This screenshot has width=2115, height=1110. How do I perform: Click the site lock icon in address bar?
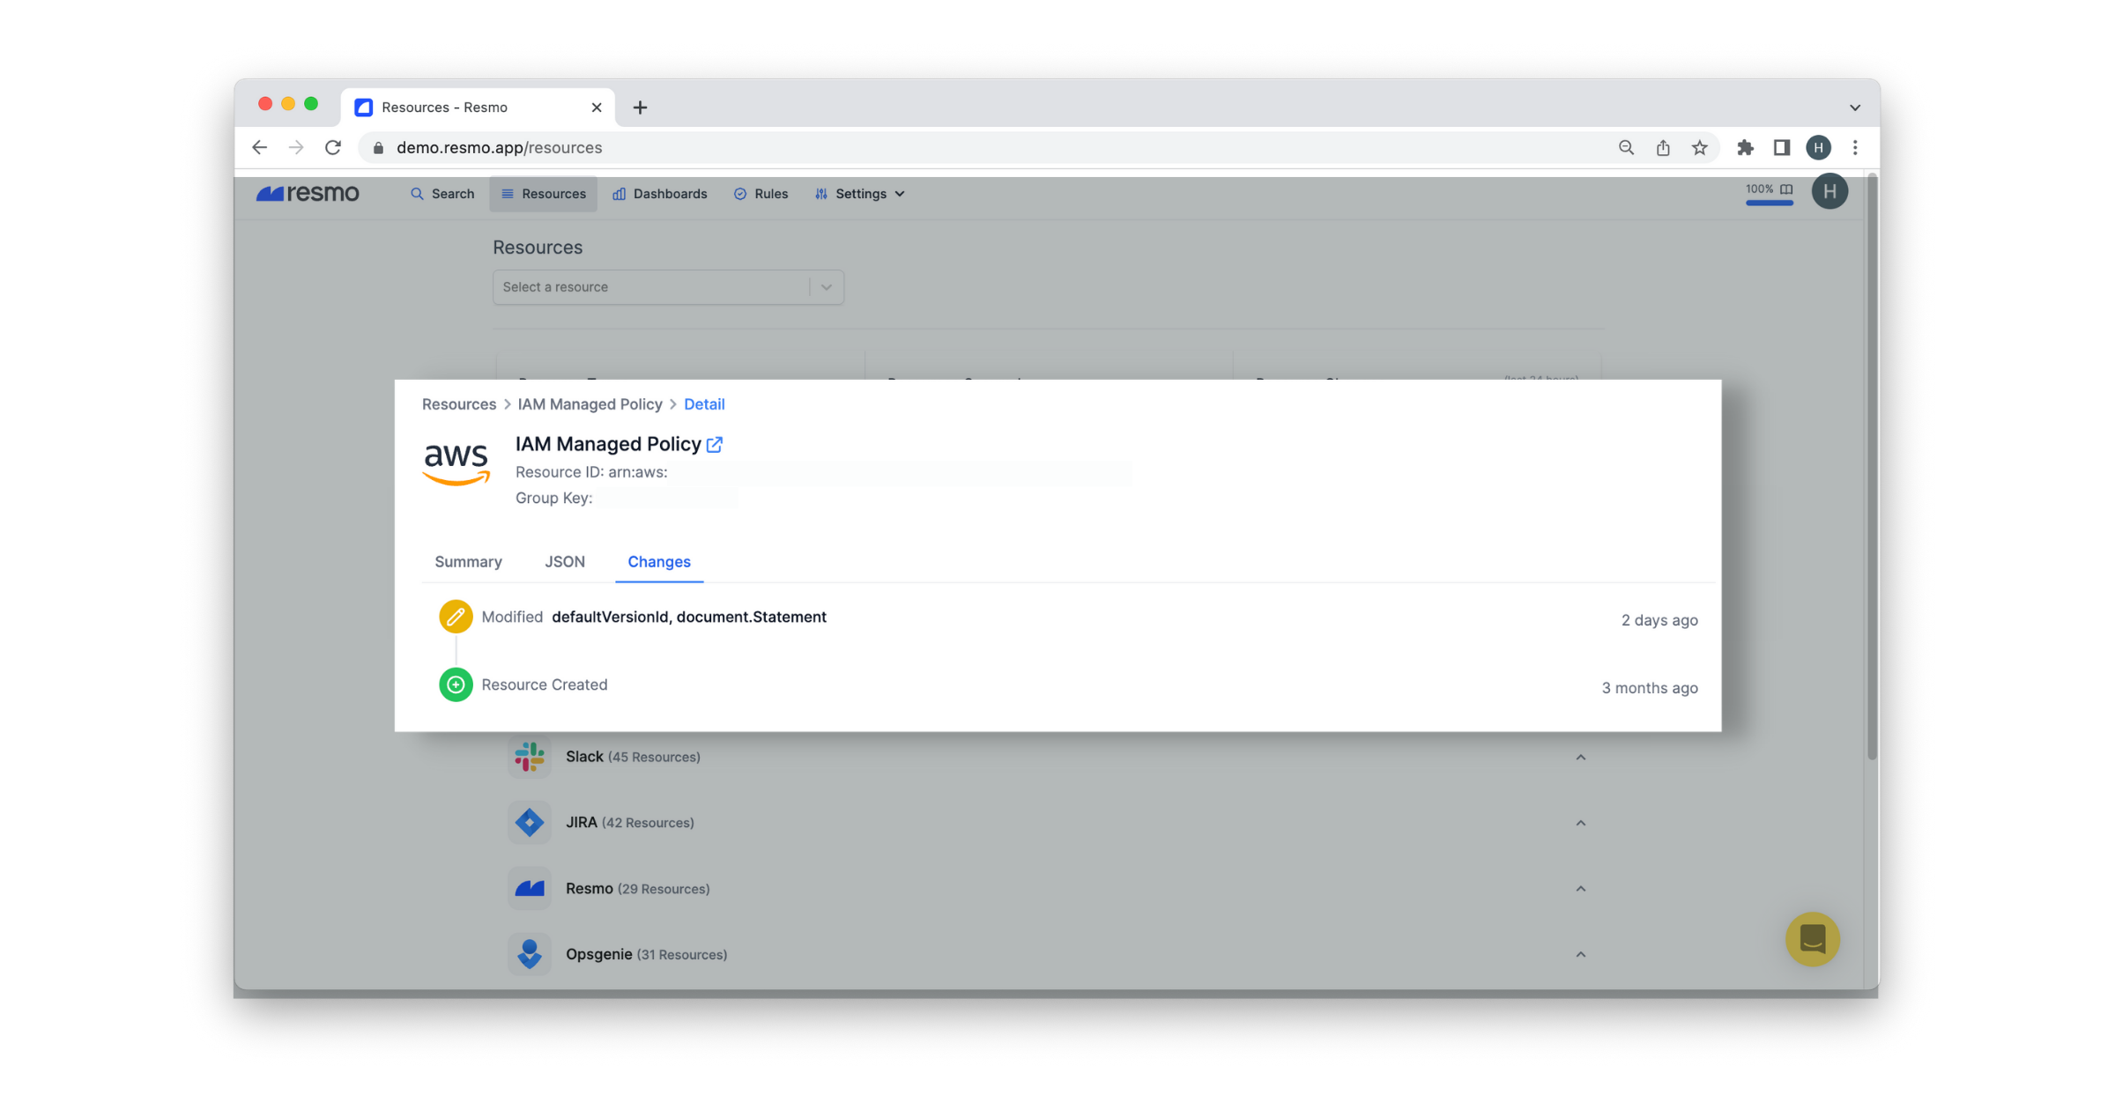tap(378, 148)
